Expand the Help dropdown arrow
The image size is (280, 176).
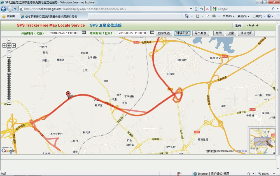coord(272,16)
